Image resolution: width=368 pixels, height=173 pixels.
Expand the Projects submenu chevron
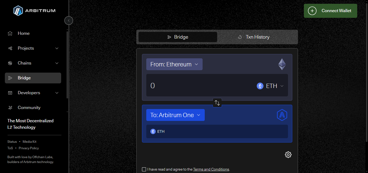57,48
